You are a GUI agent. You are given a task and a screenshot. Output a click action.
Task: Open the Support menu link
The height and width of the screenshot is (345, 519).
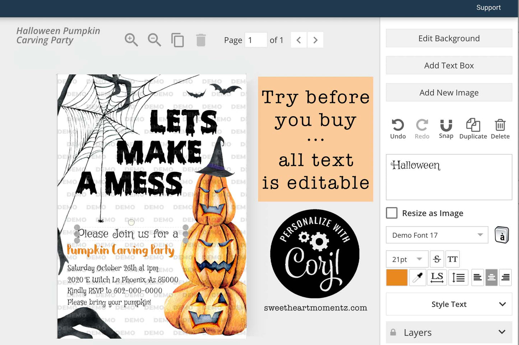488,8
